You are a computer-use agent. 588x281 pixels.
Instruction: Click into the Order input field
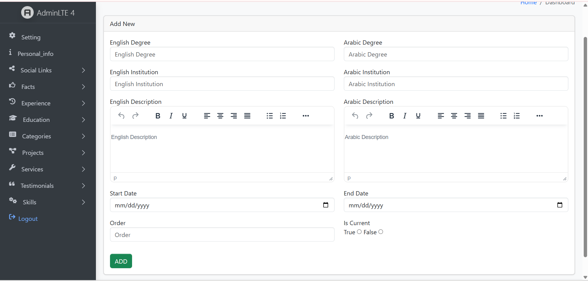[x=222, y=235]
